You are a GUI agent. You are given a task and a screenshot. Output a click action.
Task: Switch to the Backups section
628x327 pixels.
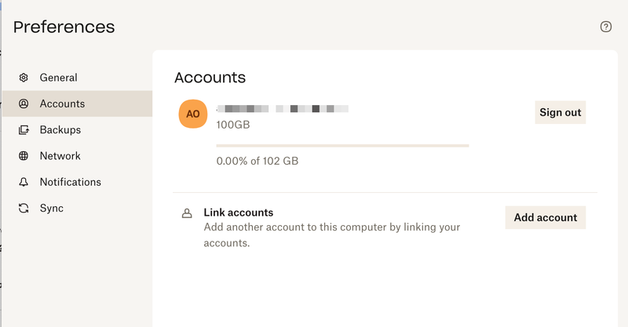(60, 130)
